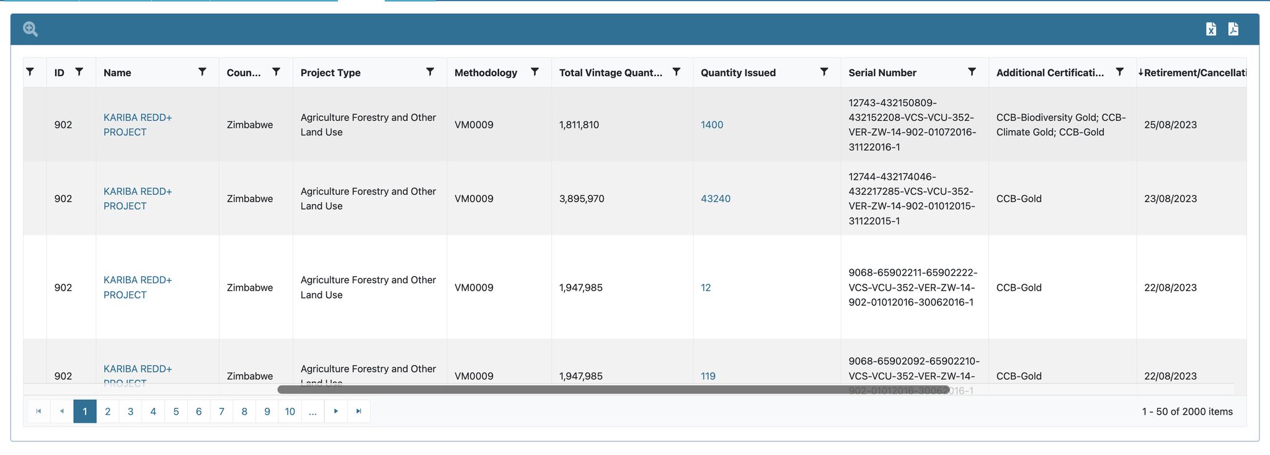Select the 1,811,810 total vintage cell
This screenshot has height=455, width=1270.
point(622,125)
